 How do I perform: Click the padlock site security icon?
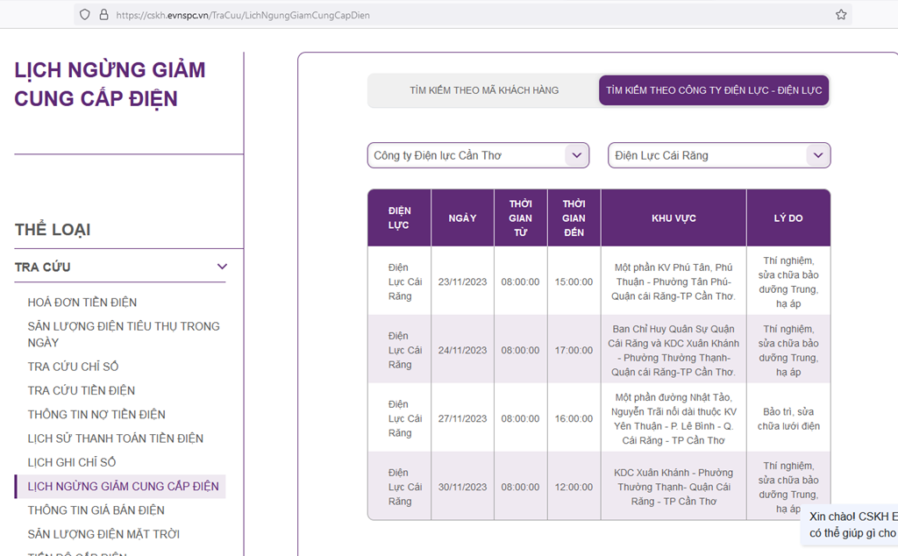(x=103, y=15)
